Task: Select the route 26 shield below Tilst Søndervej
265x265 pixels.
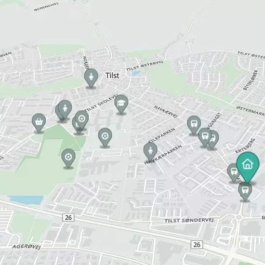Action: click(x=197, y=245)
